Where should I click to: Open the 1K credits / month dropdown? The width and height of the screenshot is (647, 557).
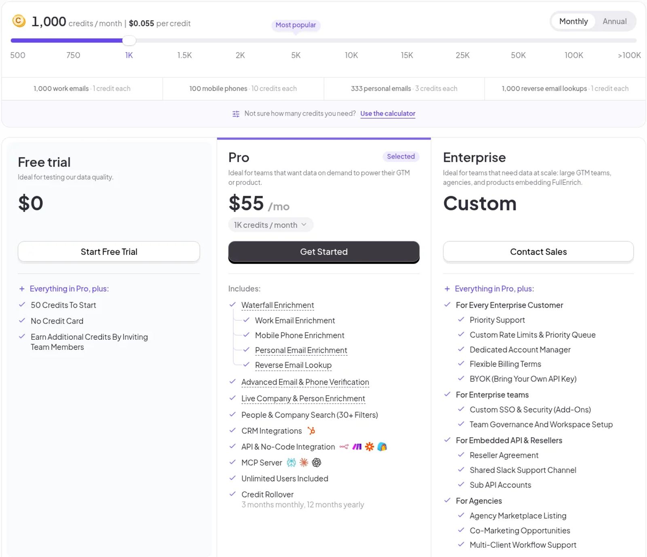click(x=271, y=225)
